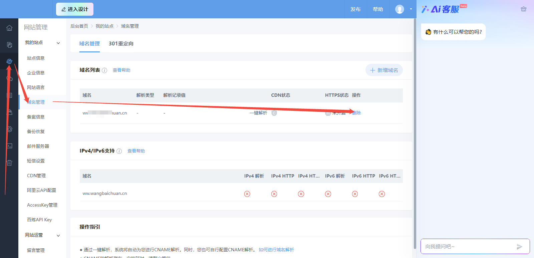Open the list document sidebar icon
Image resolution: width=534 pixels, height=258 pixels.
click(9, 95)
